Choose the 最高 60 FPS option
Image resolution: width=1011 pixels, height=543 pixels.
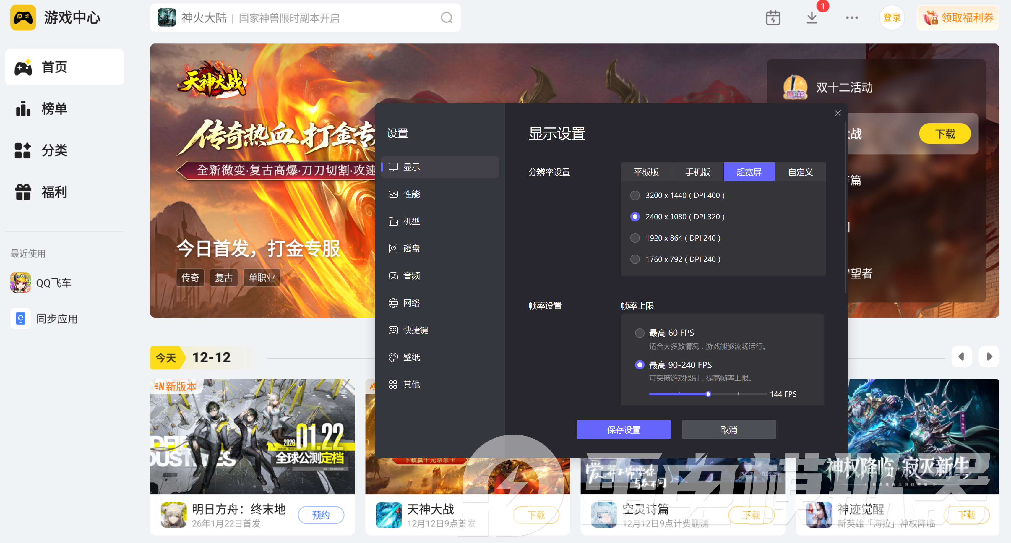[639, 333]
